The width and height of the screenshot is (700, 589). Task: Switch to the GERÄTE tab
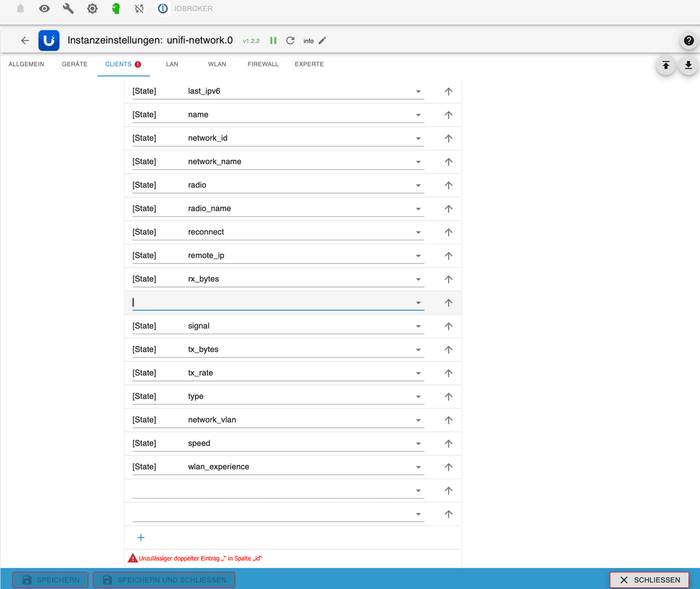click(x=75, y=64)
